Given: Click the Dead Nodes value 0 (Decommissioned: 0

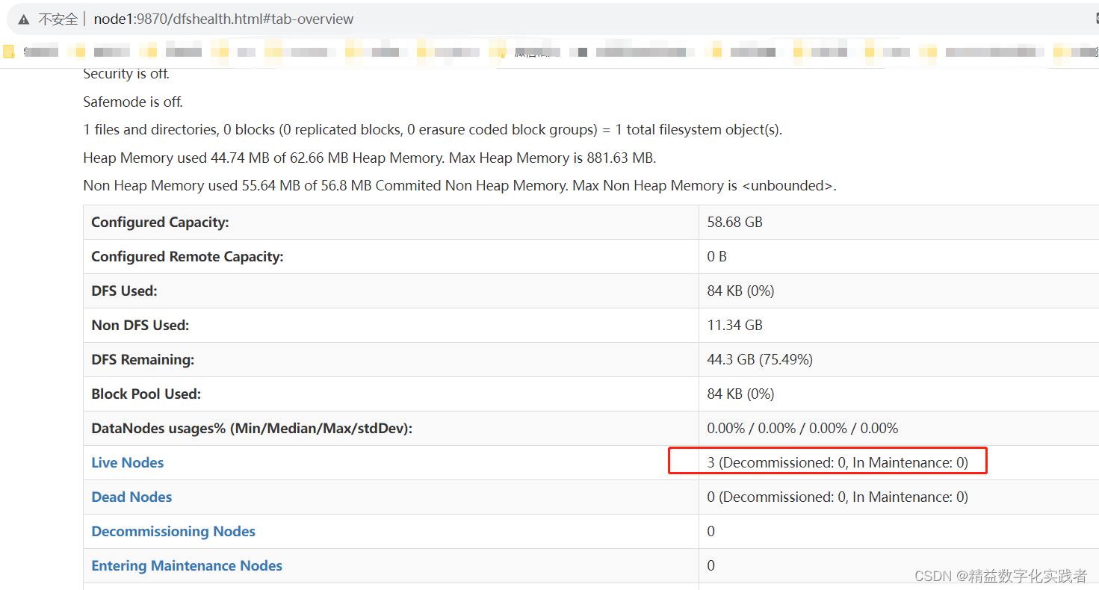Looking at the screenshot, I should (838, 497).
